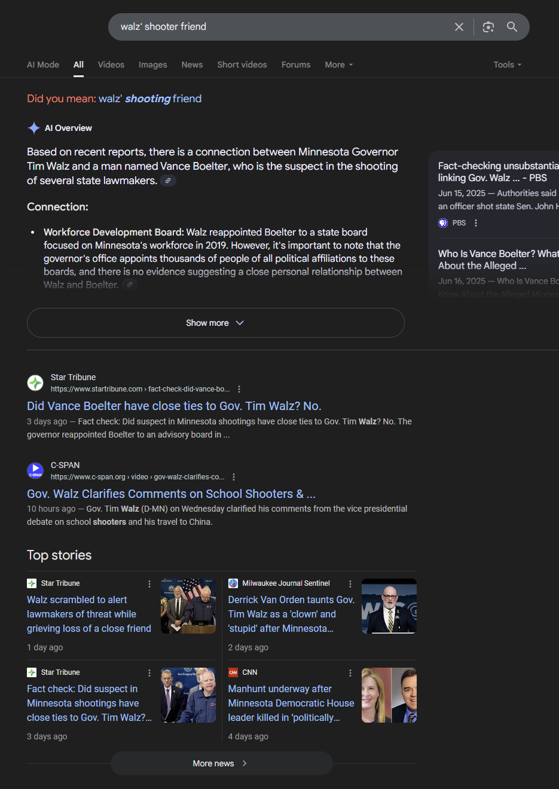Screen dimensions: 559x789
Task: Click the Star Tribune favicon in search result
Action: (35, 383)
